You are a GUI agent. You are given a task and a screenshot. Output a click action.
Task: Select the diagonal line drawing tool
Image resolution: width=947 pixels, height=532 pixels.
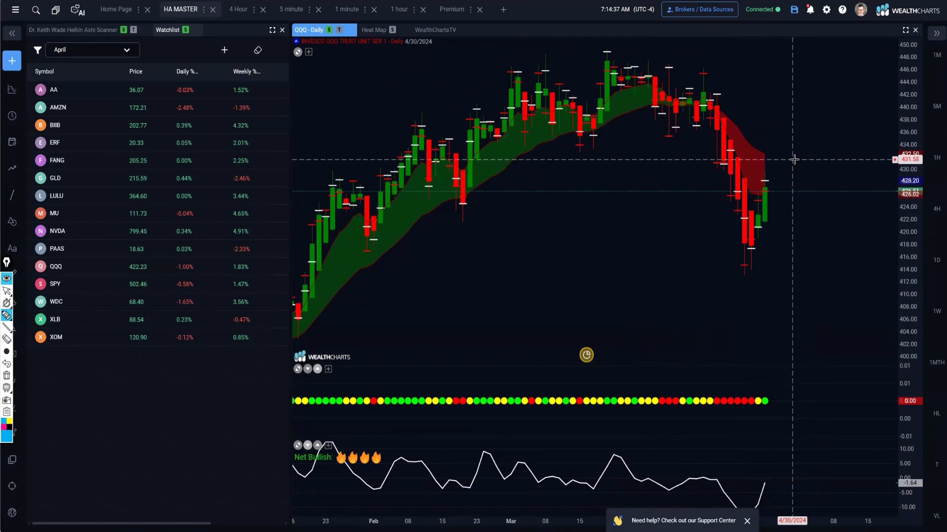[x=12, y=195]
